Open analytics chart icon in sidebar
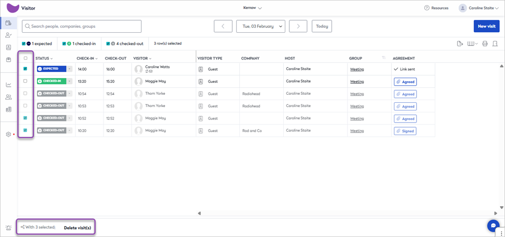The image size is (505, 237). pos(8,84)
